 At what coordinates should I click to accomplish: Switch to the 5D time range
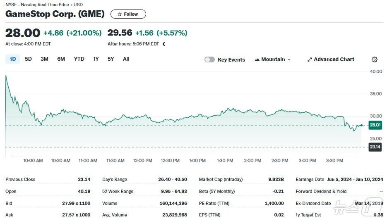[x=28, y=59]
